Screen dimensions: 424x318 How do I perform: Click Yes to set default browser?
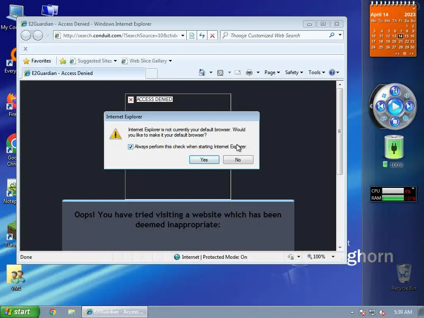tap(204, 160)
